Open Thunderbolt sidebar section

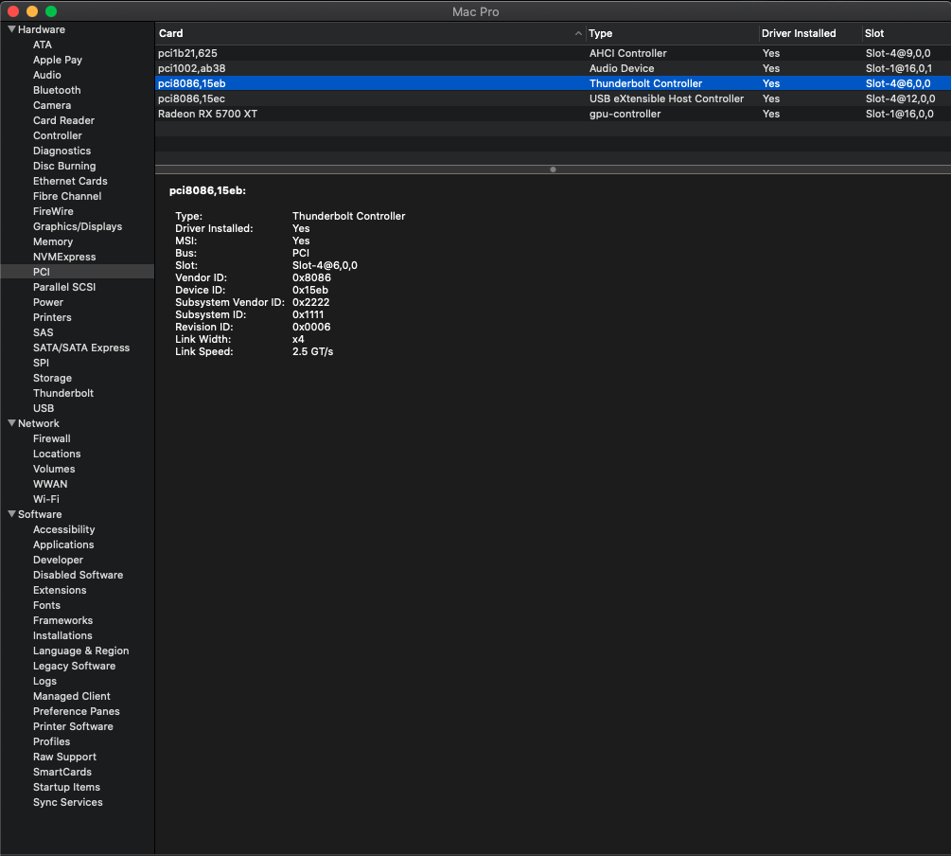[x=63, y=393]
